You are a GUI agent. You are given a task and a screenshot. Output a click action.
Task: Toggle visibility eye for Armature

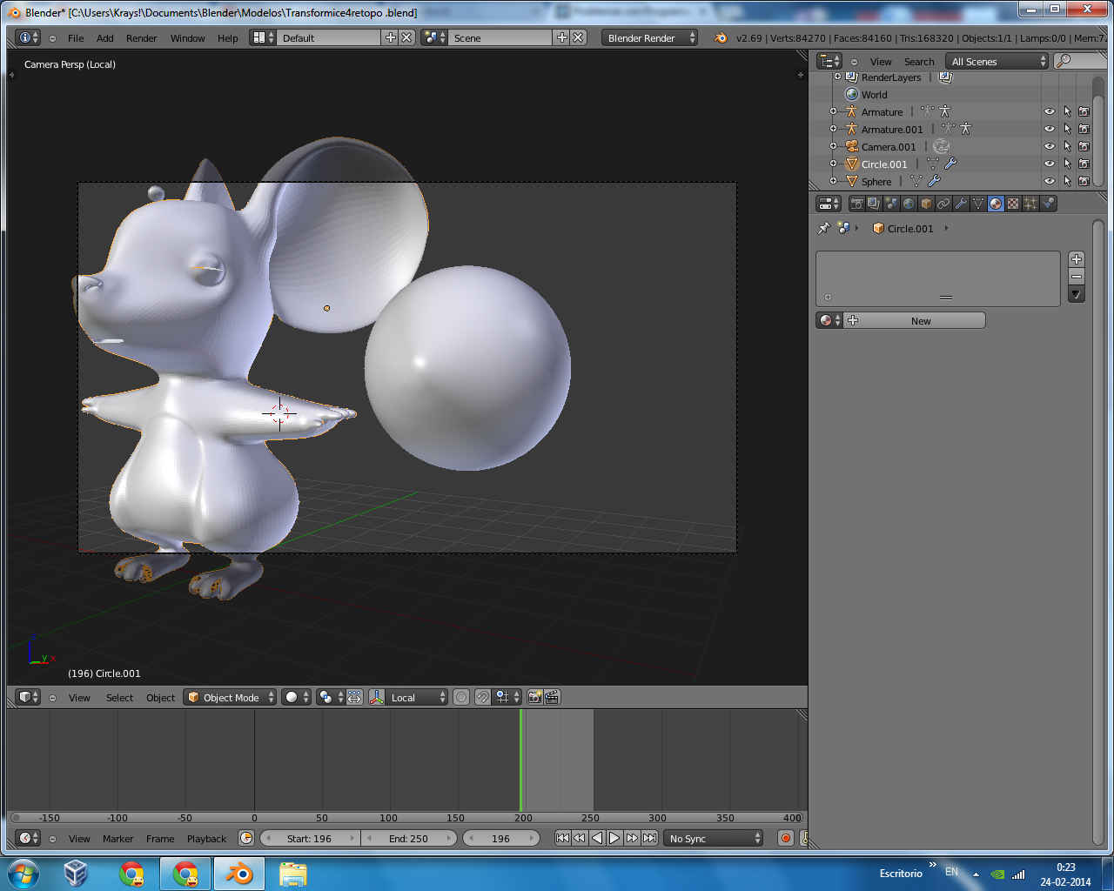pyautogui.click(x=1050, y=111)
